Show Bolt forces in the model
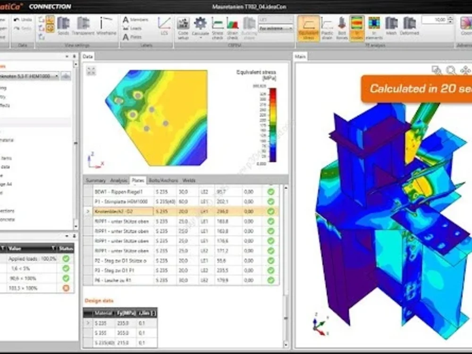The image size is (472, 354). 342,28
